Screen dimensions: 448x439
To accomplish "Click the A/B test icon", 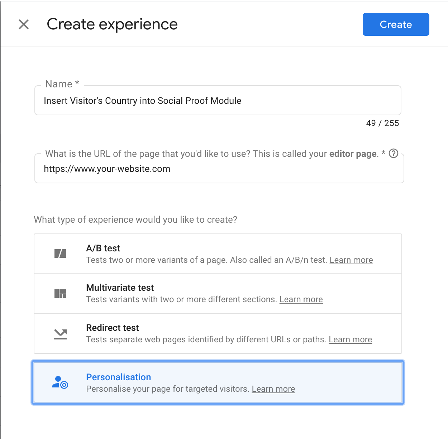I will click(x=60, y=254).
